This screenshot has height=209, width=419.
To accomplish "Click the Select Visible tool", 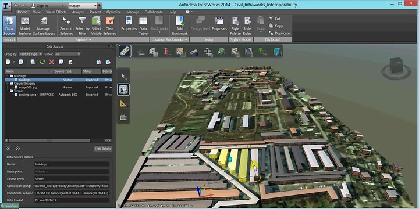I will click(96, 26).
